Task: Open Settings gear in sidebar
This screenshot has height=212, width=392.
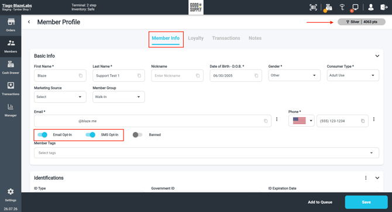Action: coord(11,195)
